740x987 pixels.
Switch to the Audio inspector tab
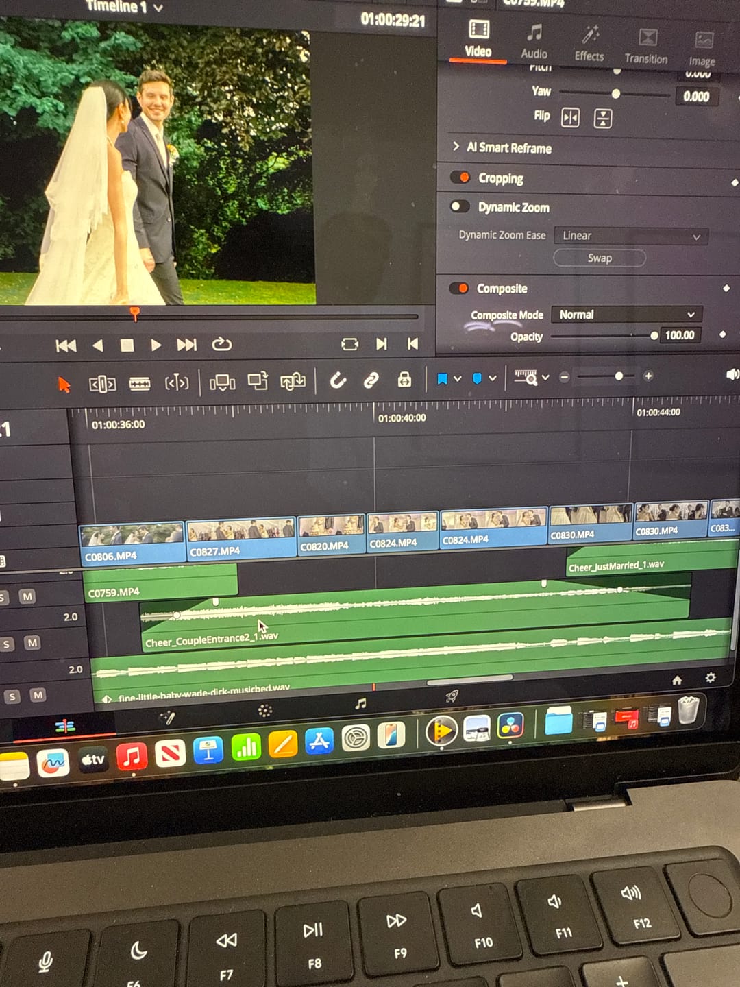pos(534,42)
